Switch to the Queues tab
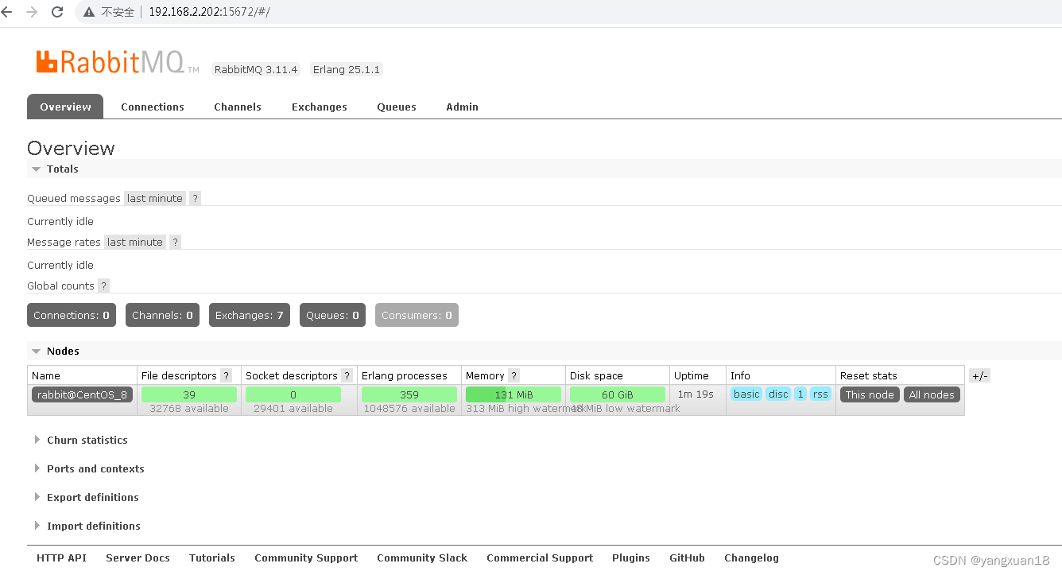Viewport: 1062px width, 575px height. coord(397,107)
